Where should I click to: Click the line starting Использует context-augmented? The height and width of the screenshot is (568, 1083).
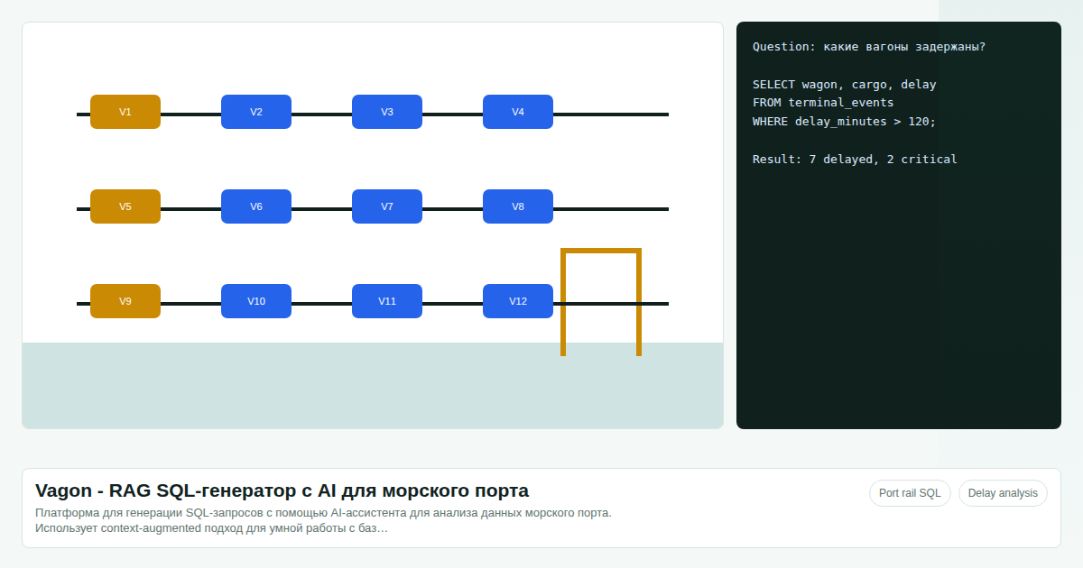[x=211, y=528]
